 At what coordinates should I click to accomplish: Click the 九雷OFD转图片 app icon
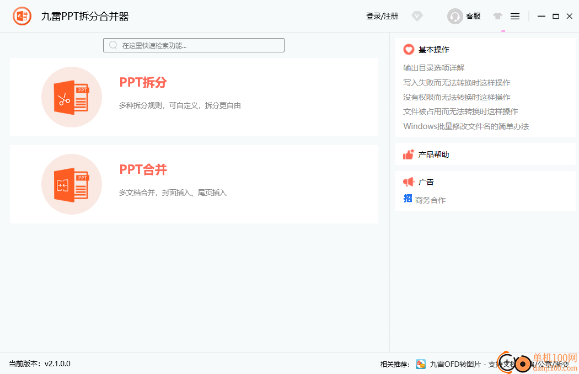[421, 364]
